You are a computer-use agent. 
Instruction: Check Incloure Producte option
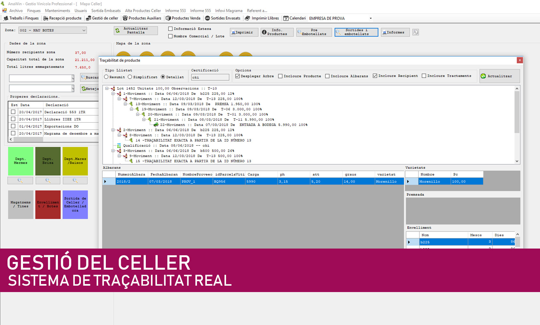pos(280,76)
